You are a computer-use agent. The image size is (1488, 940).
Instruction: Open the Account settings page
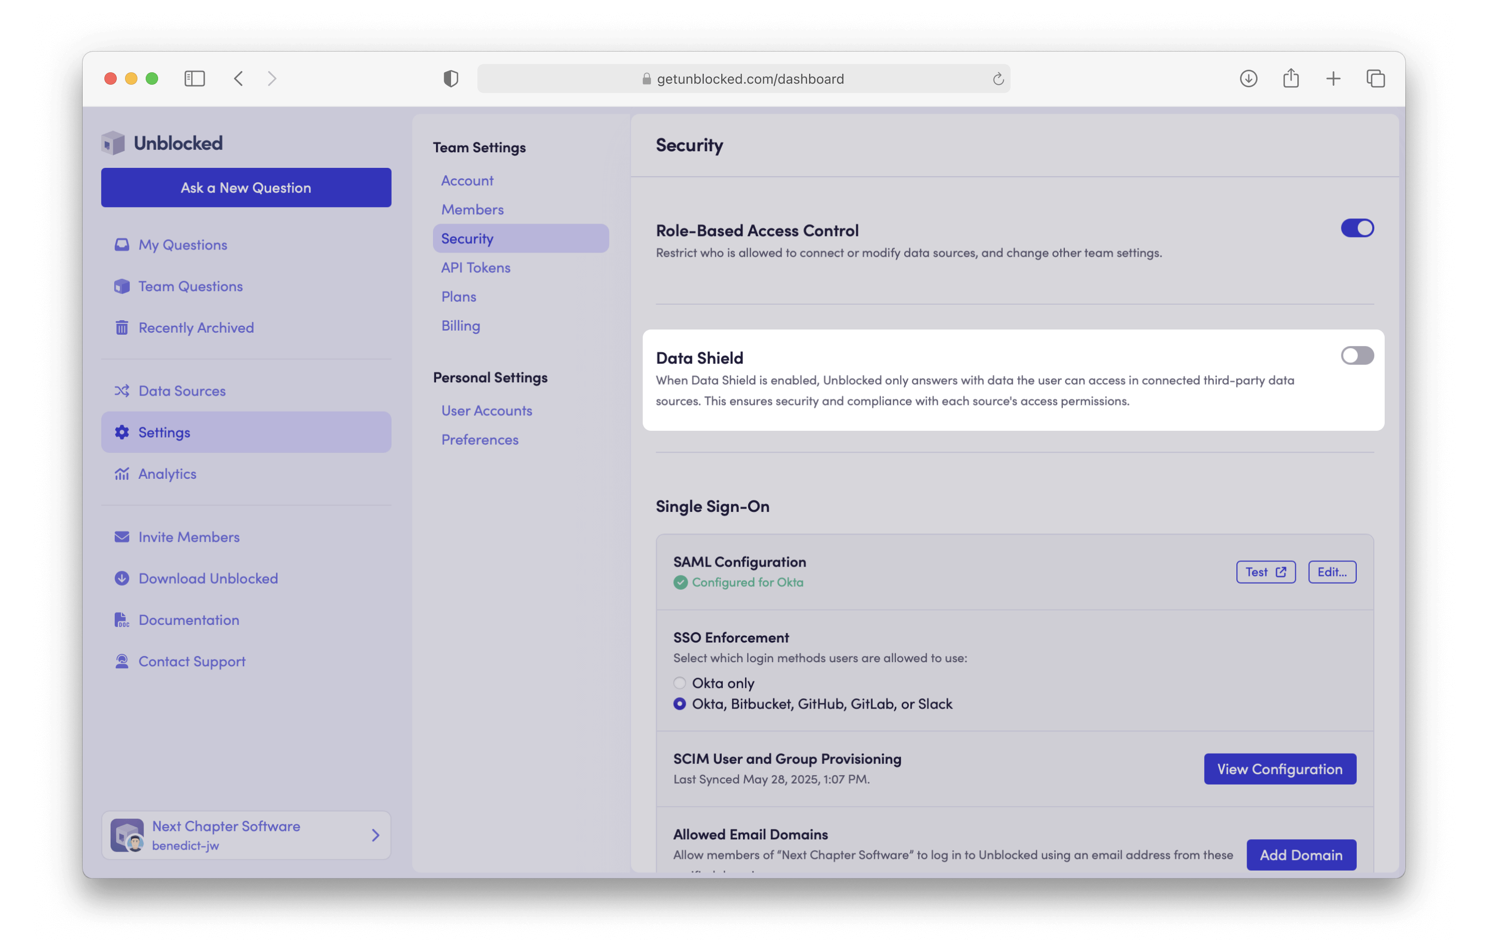point(467,180)
